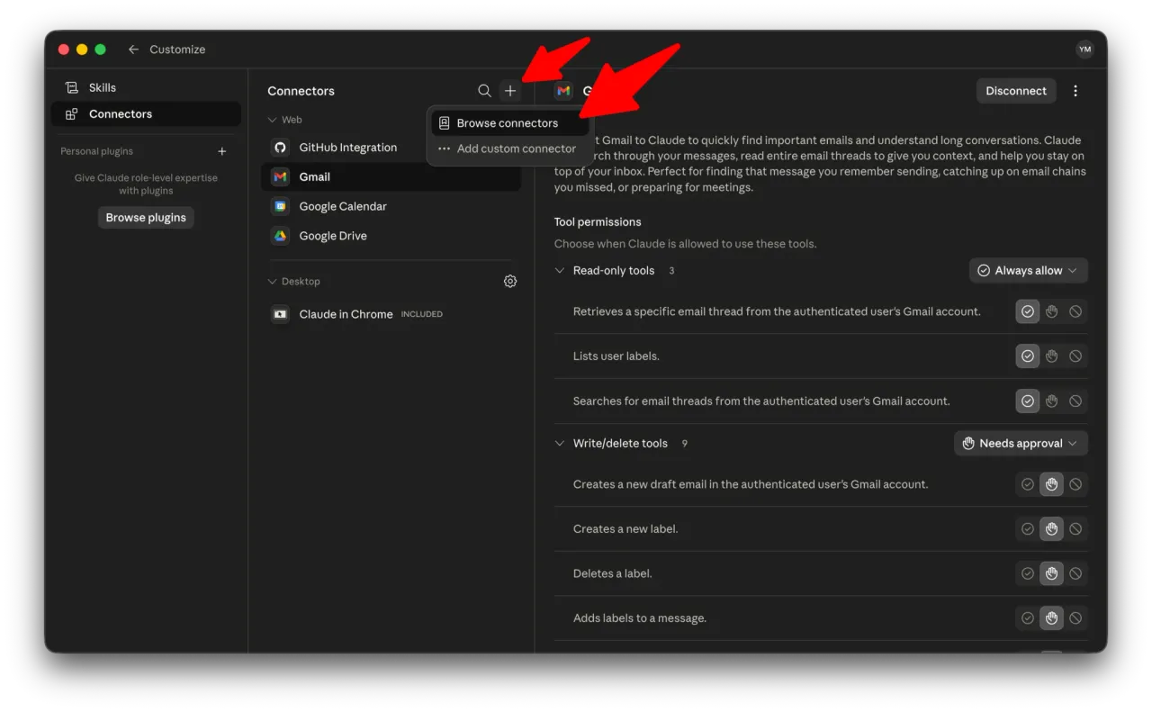Set needs approval for Creates new draft email
The height and width of the screenshot is (712, 1152).
(1052, 484)
